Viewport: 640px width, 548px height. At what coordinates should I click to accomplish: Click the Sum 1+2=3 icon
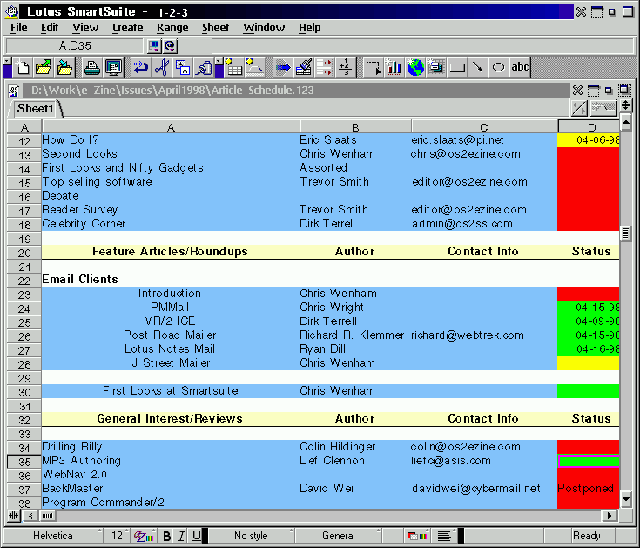point(346,67)
